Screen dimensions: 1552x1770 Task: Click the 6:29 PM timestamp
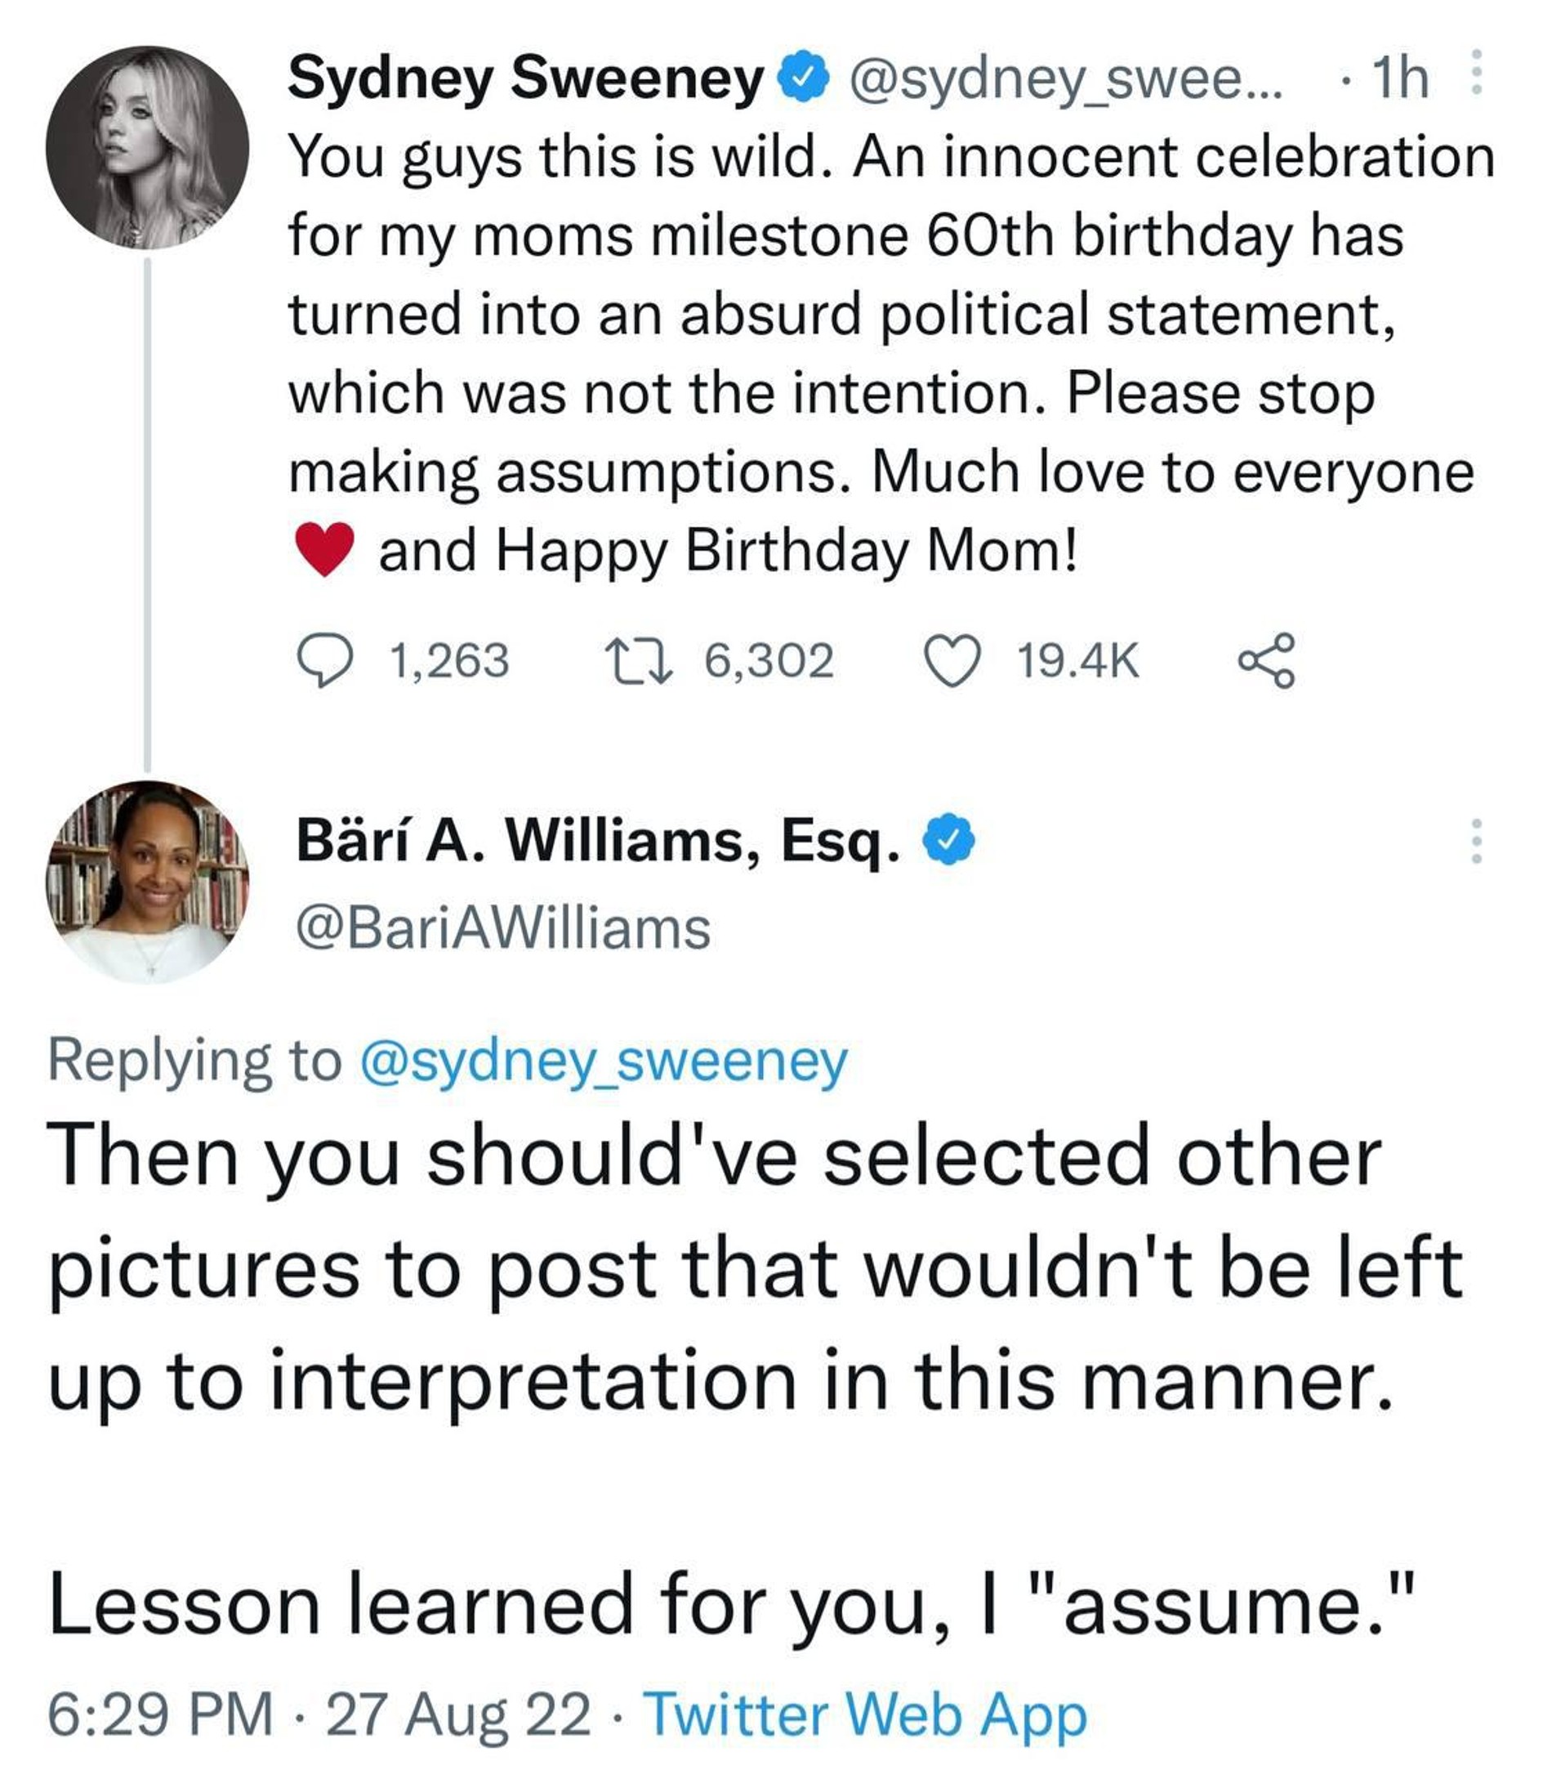click(x=160, y=1714)
